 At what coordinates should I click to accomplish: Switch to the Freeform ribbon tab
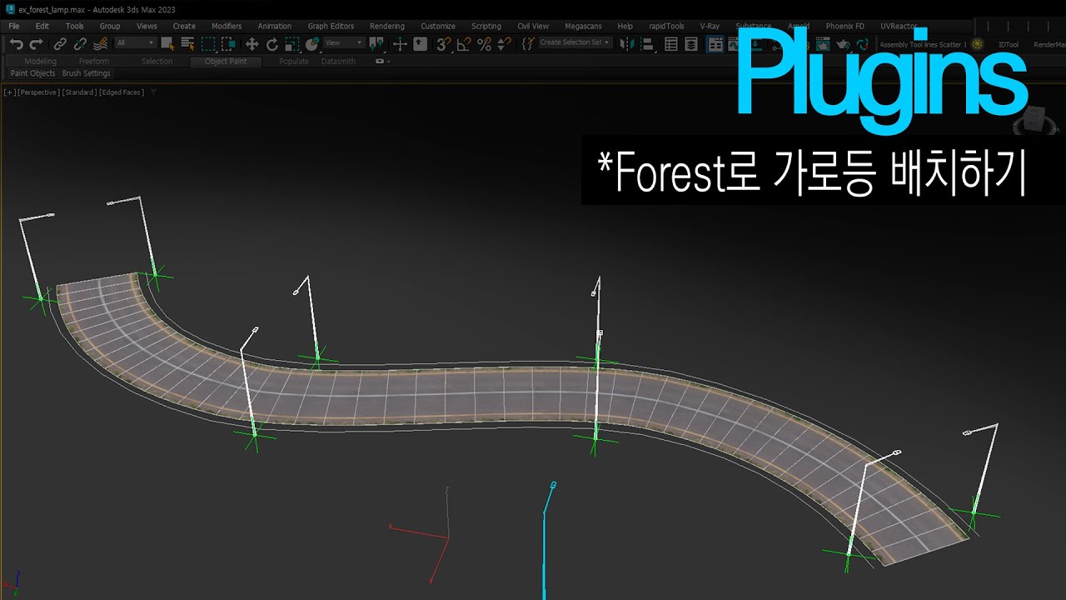coord(94,61)
